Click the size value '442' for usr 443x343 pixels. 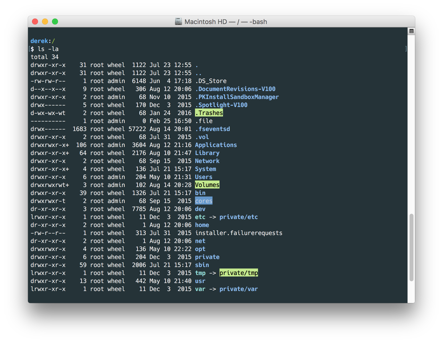141,281
